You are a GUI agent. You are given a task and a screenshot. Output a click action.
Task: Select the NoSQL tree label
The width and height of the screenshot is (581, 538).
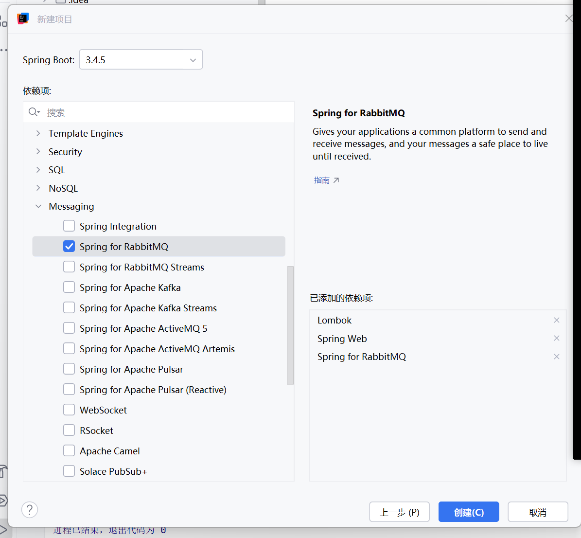(63, 188)
